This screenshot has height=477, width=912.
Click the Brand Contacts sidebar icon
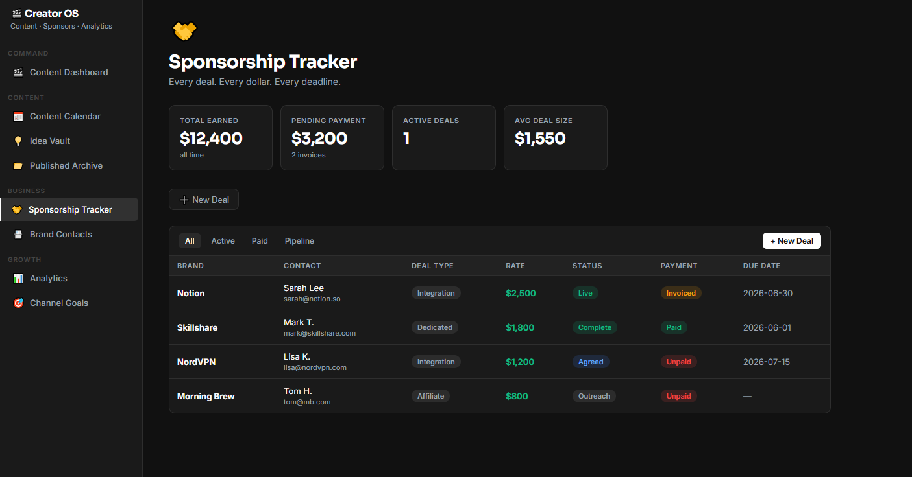(x=18, y=235)
